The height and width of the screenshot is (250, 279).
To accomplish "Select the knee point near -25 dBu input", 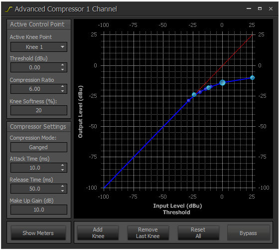I will (x=194, y=94).
